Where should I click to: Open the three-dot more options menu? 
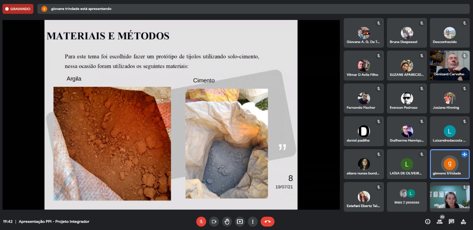(x=253, y=222)
